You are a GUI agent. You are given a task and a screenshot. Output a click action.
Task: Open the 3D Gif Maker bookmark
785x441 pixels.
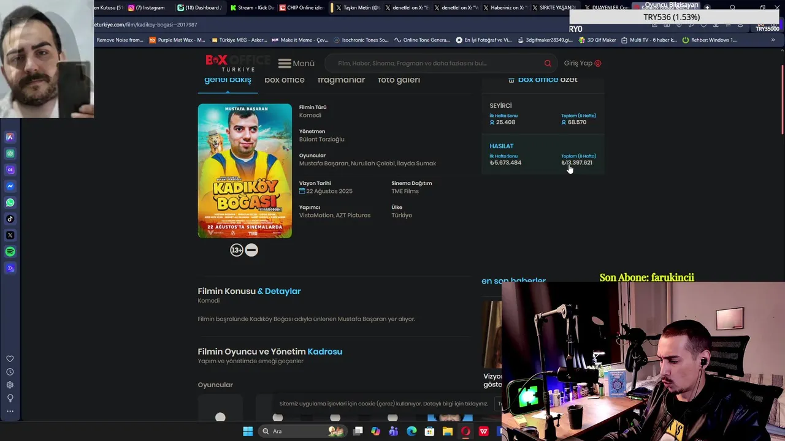point(597,40)
